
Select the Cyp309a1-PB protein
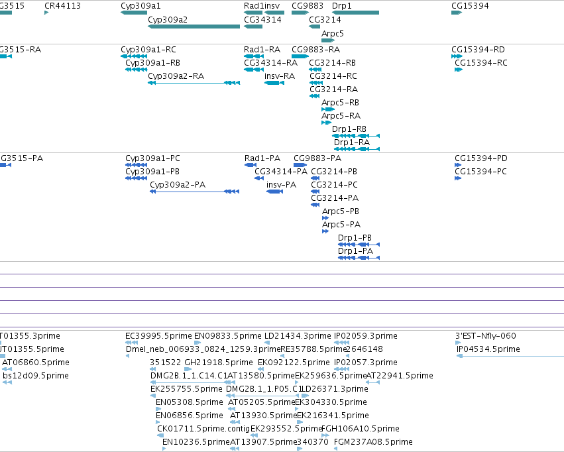(136, 178)
